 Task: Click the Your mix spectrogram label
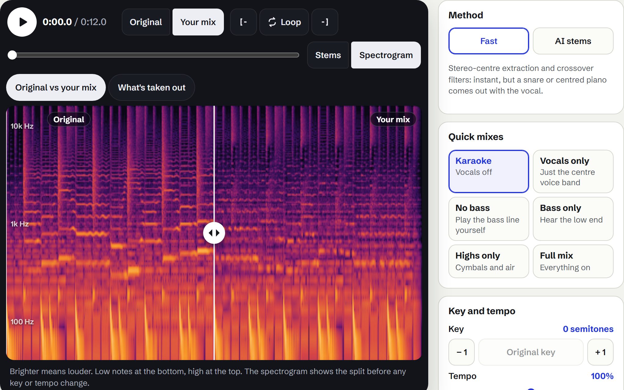pyautogui.click(x=393, y=120)
